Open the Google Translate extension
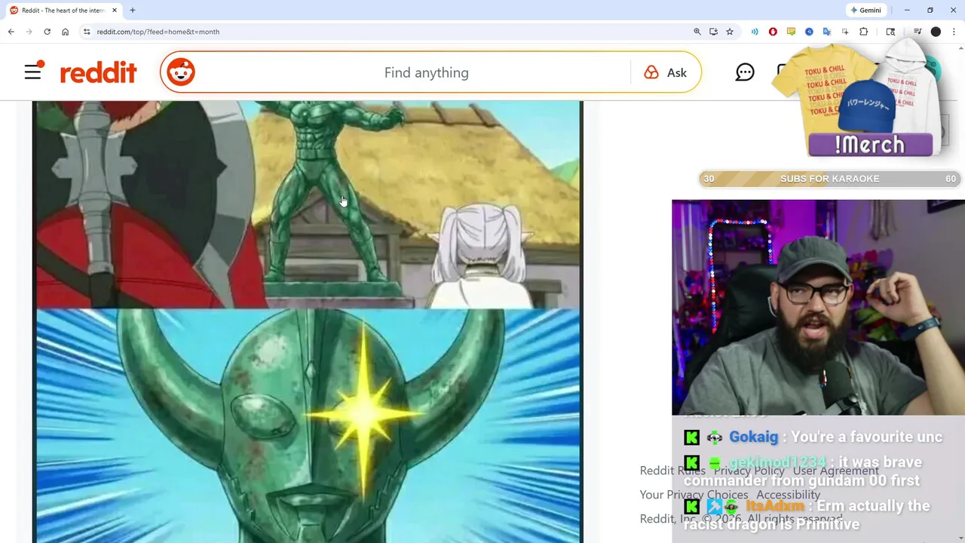 [x=827, y=32]
